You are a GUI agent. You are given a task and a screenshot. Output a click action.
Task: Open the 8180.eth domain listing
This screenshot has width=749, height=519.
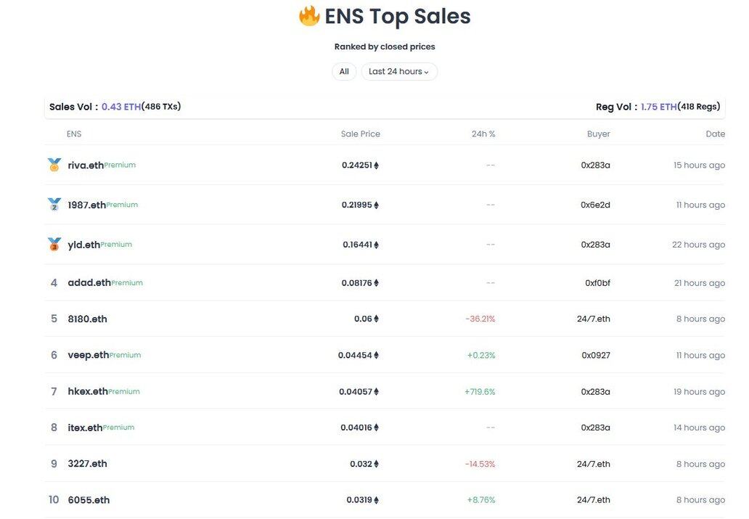(87, 319)
